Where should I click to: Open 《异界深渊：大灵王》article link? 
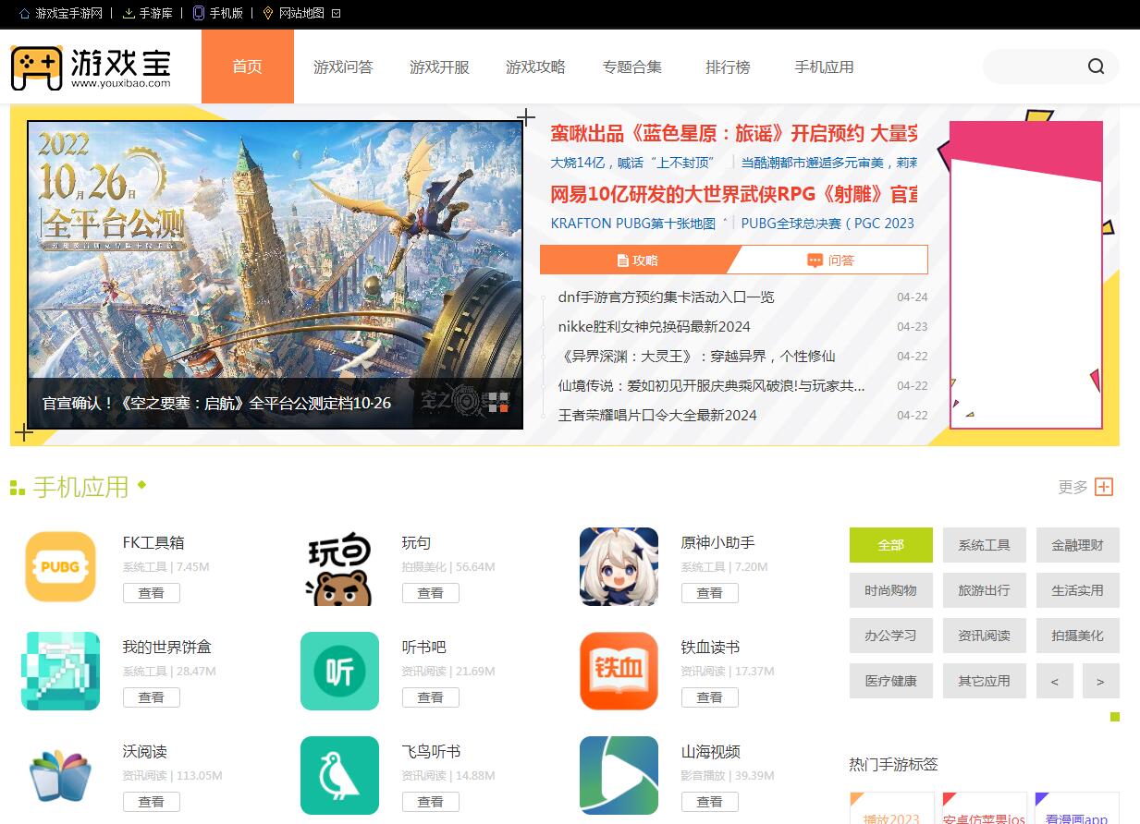click(x=697, y=357)
